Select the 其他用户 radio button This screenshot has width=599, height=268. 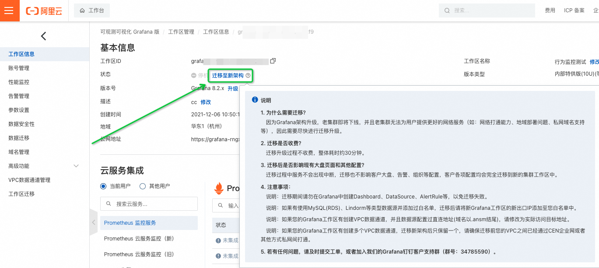142,186
